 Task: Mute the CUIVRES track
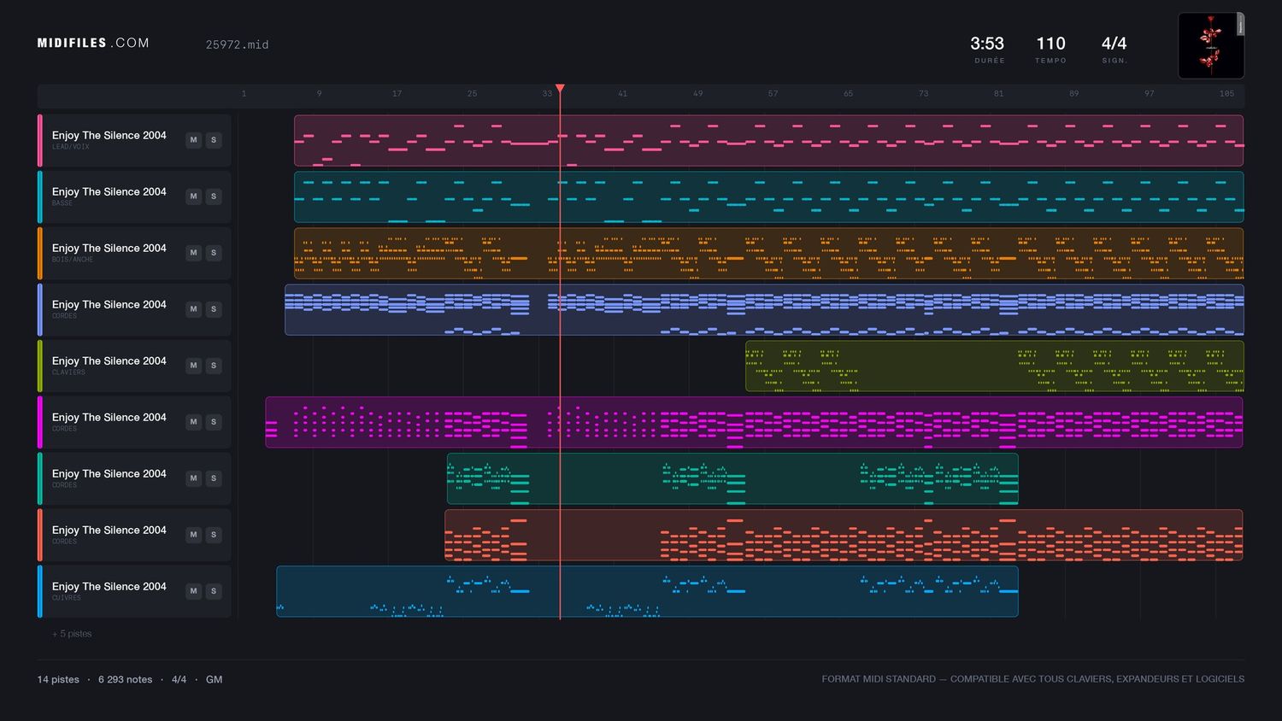193,591
